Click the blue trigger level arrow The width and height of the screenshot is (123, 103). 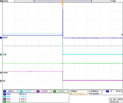click(x=122, y=35)
